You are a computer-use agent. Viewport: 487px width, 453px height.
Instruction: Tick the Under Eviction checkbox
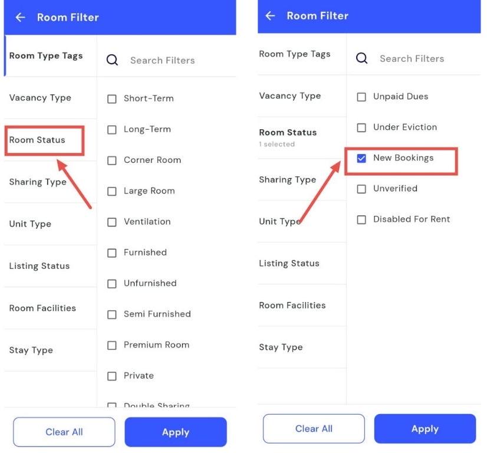[362, 127]
